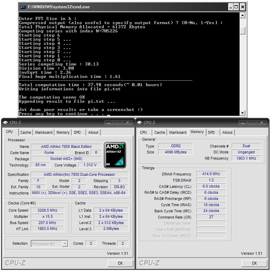Click the NB Frequency 1863.1 MHz value
Viewport: 273px width, 273px height.
[x=246, y=158]
